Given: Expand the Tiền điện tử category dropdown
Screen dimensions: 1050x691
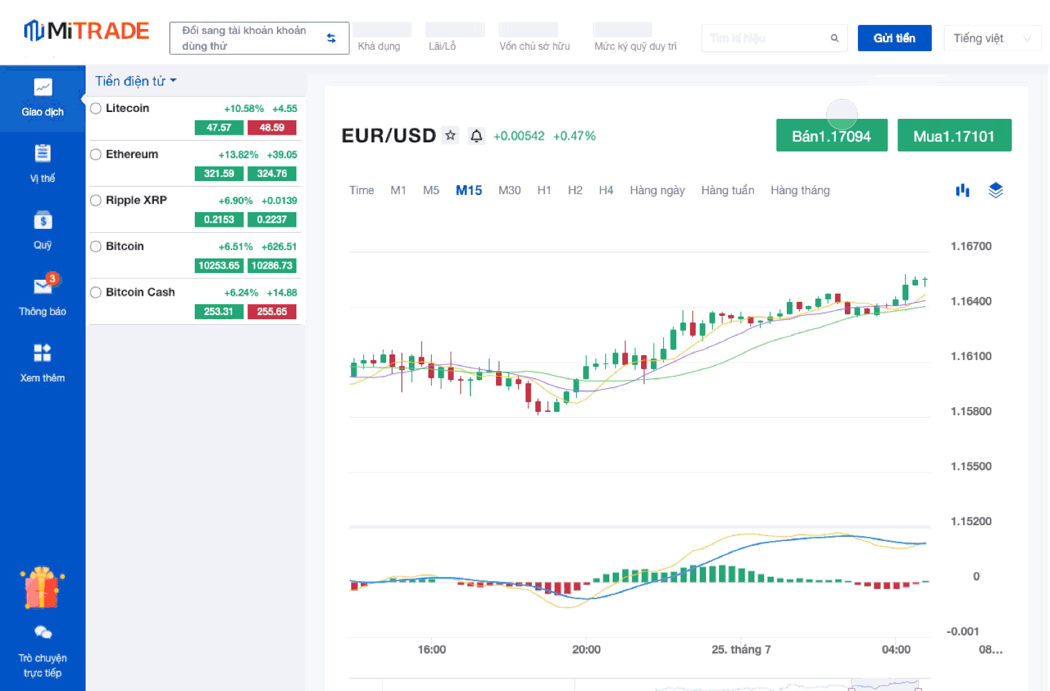Looking at the screenshot, I should point(136,81).
